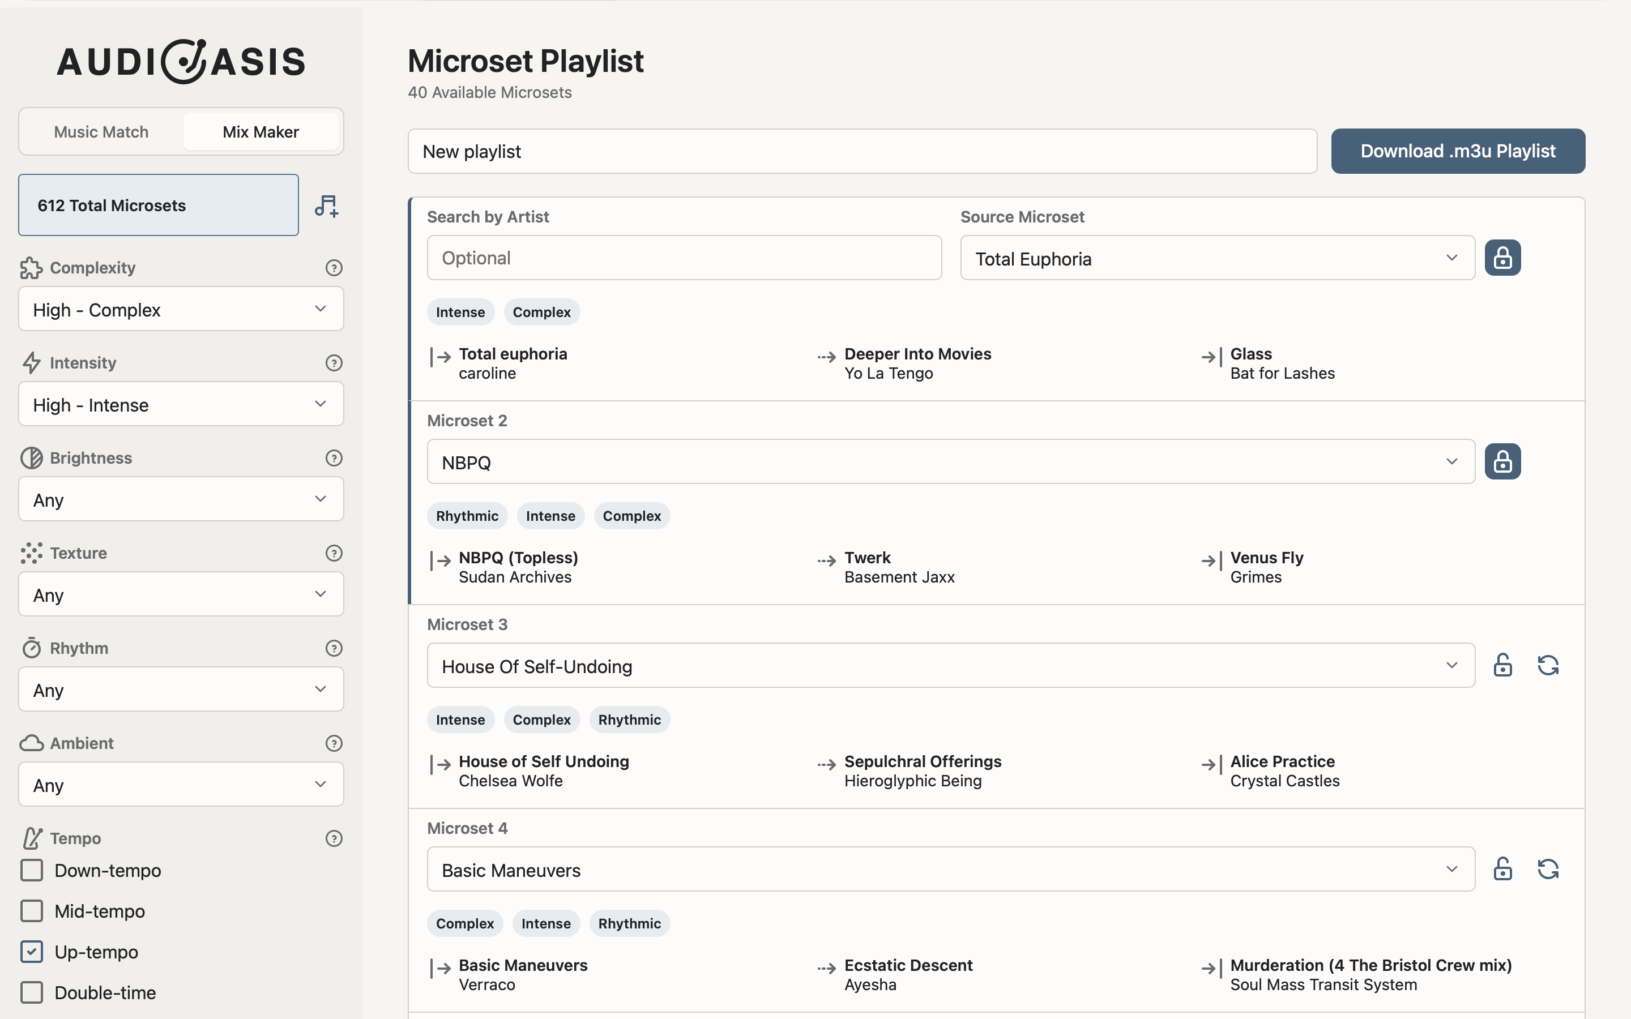Switch to the Mix Maker tab
The height and width of the screenshot is (1019, 1631).
point(261,131)
